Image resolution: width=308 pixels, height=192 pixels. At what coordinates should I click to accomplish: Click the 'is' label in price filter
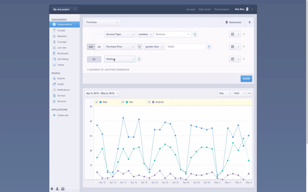click(x=140, y=47)
